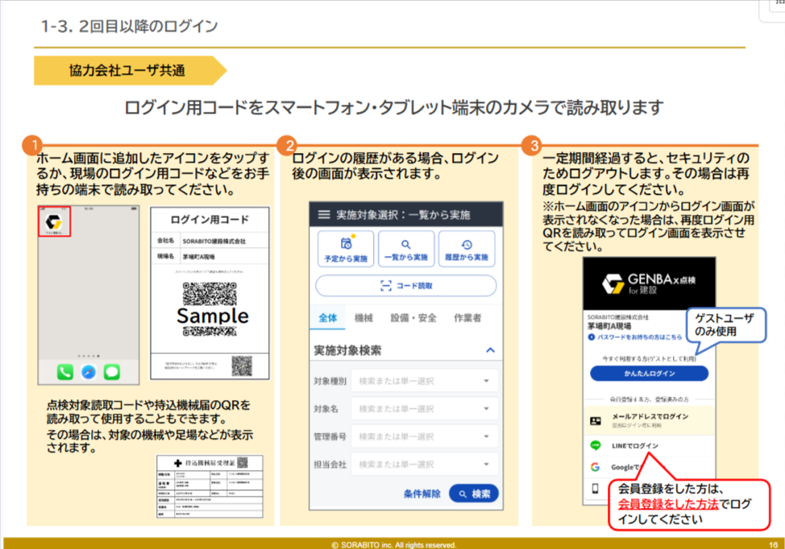
Task: Open Safari from the phone dock
Action: click(x=89, y=372)
